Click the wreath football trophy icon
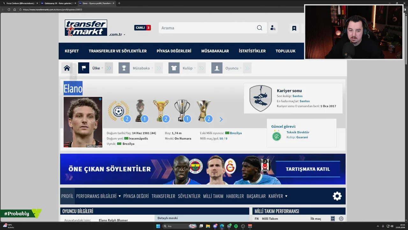408x230 pixels. (x=119, y=111)
